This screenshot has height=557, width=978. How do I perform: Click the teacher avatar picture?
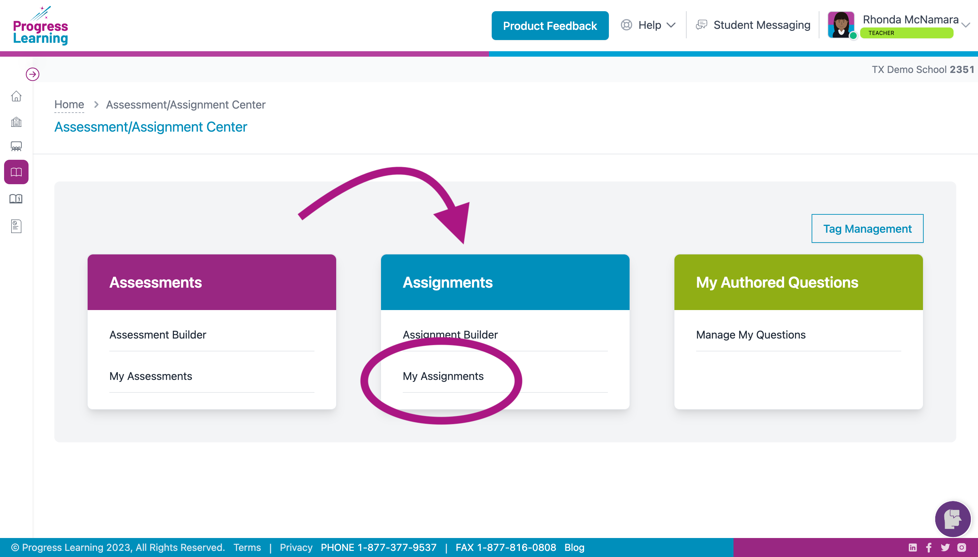click(x=840, y=25)
